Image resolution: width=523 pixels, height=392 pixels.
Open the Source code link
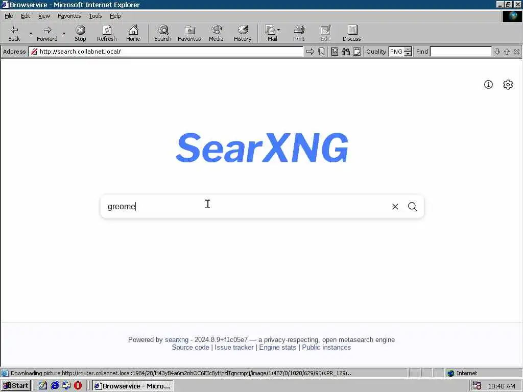pos(191,347)
